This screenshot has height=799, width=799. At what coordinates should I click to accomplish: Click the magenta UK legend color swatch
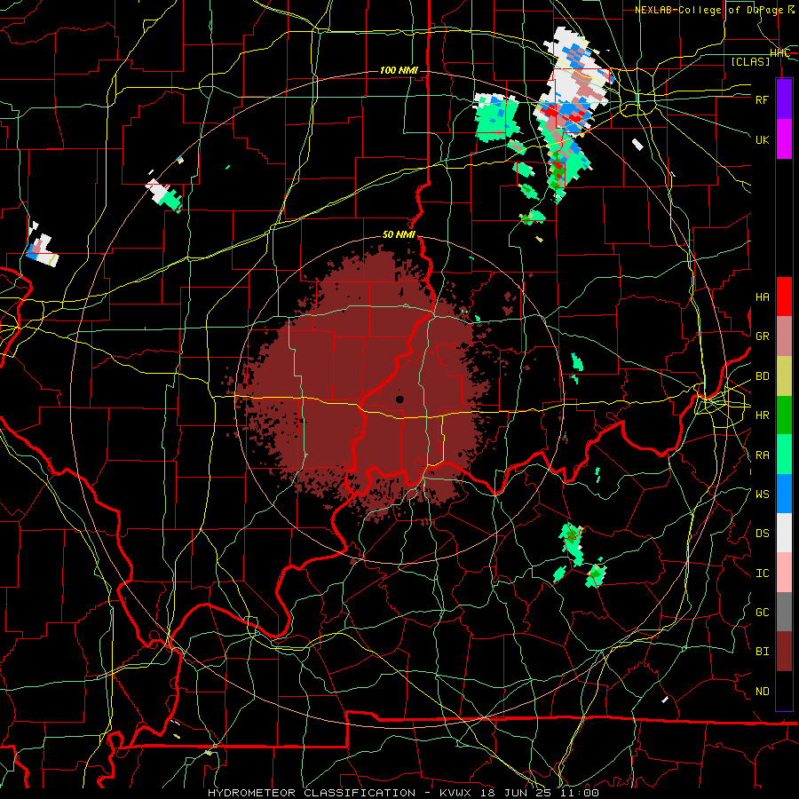click(784, 139)
